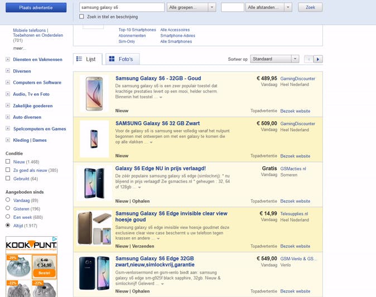The height and width of the screenshot is (297, 376).
Task: Expand Computers en Software category
Action: 8,82
